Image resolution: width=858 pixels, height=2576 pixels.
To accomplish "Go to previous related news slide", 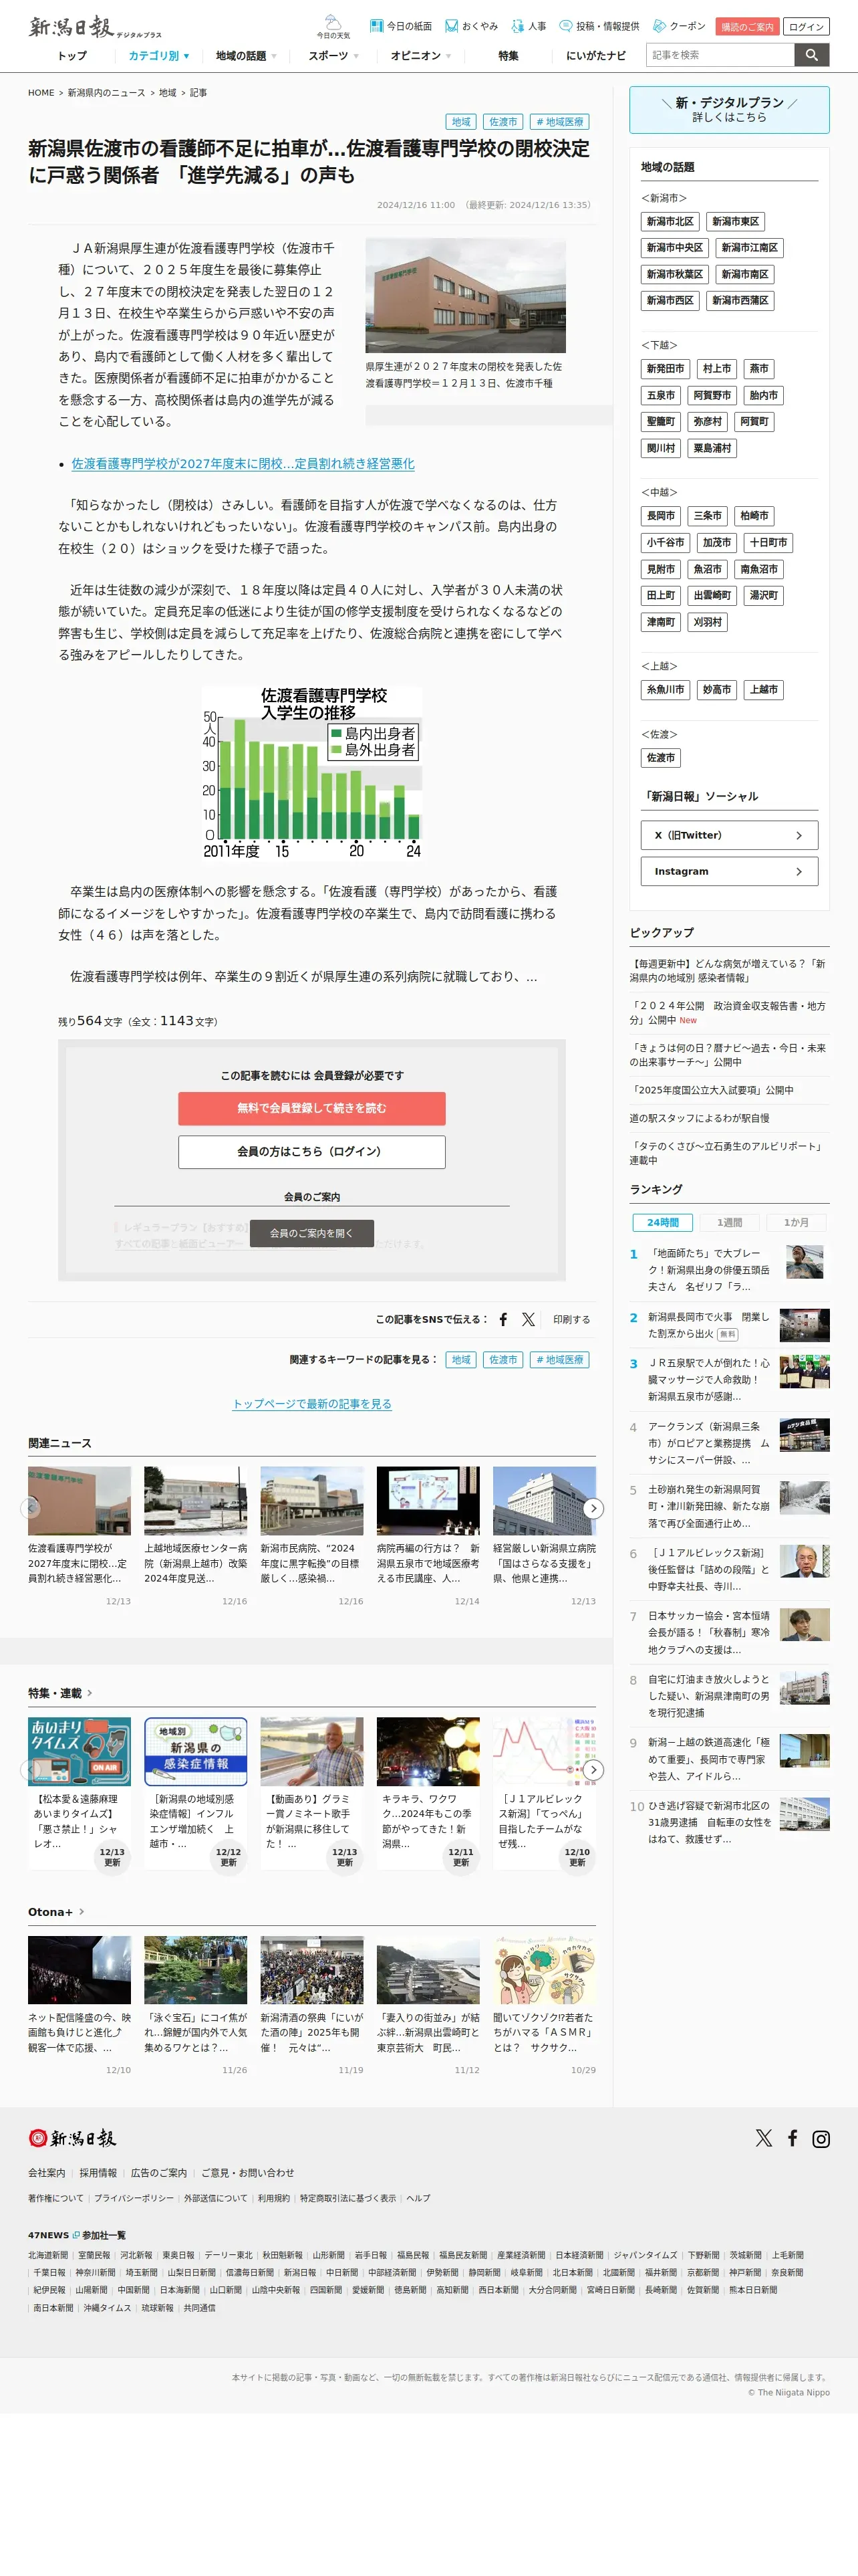I will point(31,1507).
